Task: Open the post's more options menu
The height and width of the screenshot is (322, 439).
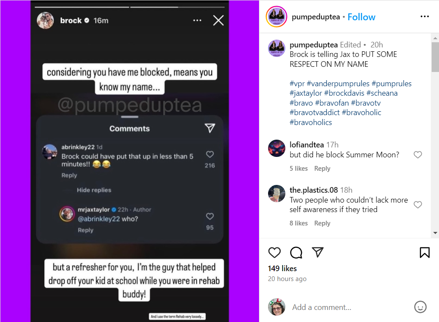Action: click(424, 17)
